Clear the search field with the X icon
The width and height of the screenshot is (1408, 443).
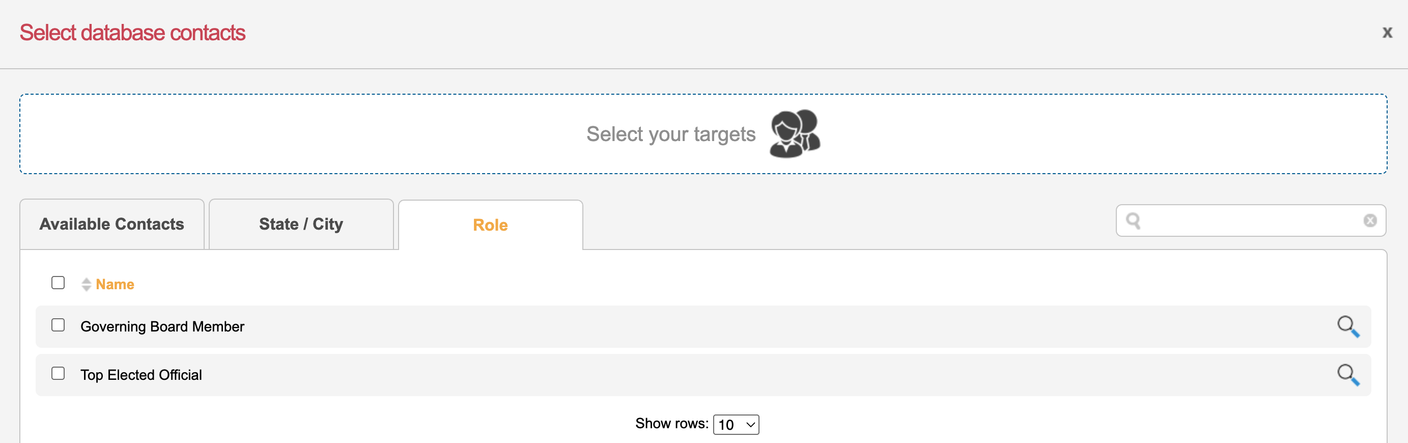pyautogui.click(x=1370, y=220)
